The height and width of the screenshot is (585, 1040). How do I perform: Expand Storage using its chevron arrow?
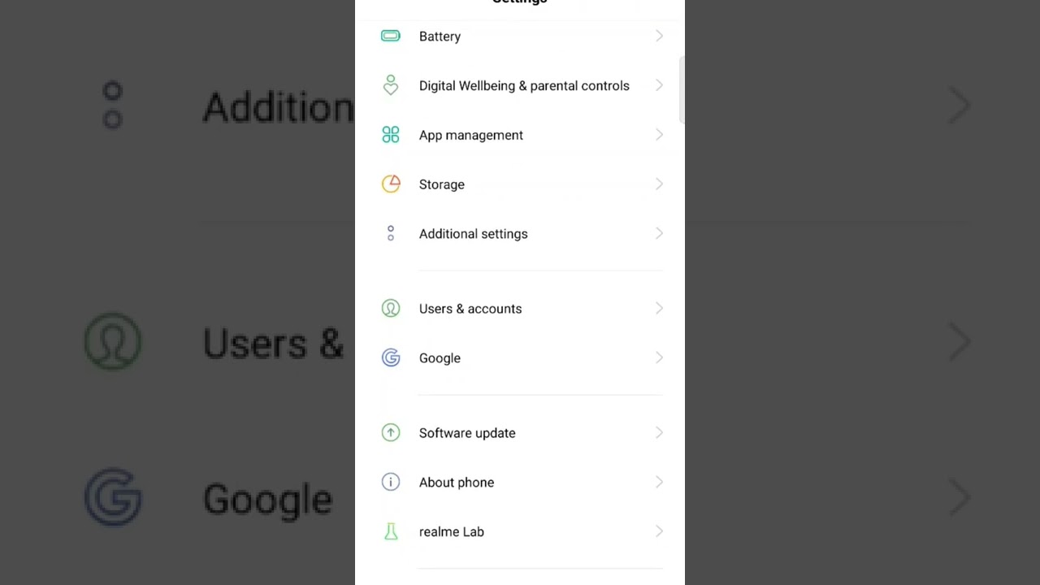click(659, 184)
